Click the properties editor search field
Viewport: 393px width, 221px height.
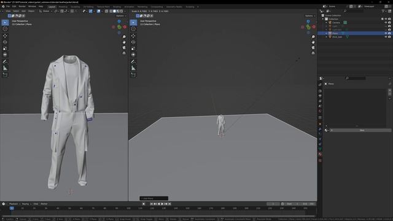pyautogui.click(x=356, y=79)
